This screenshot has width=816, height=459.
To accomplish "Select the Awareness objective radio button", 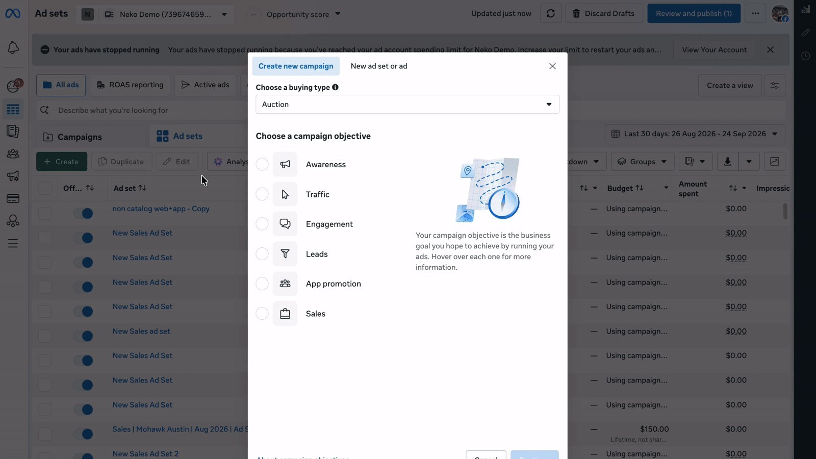I will point(262,164).
